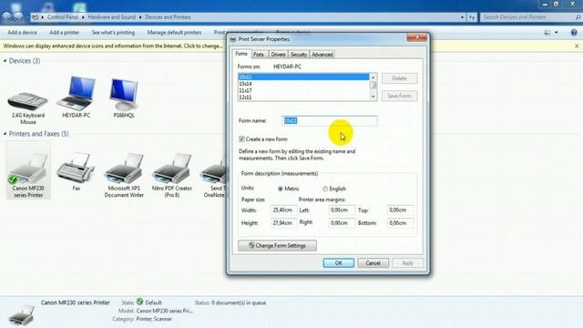
Task: Click the refresh button beside address bar
Action: coord(472,17)
